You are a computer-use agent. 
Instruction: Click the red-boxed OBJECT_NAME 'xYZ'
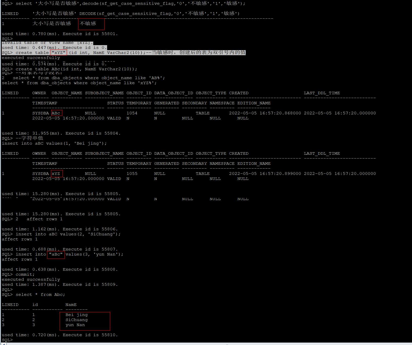pos(56,173)
